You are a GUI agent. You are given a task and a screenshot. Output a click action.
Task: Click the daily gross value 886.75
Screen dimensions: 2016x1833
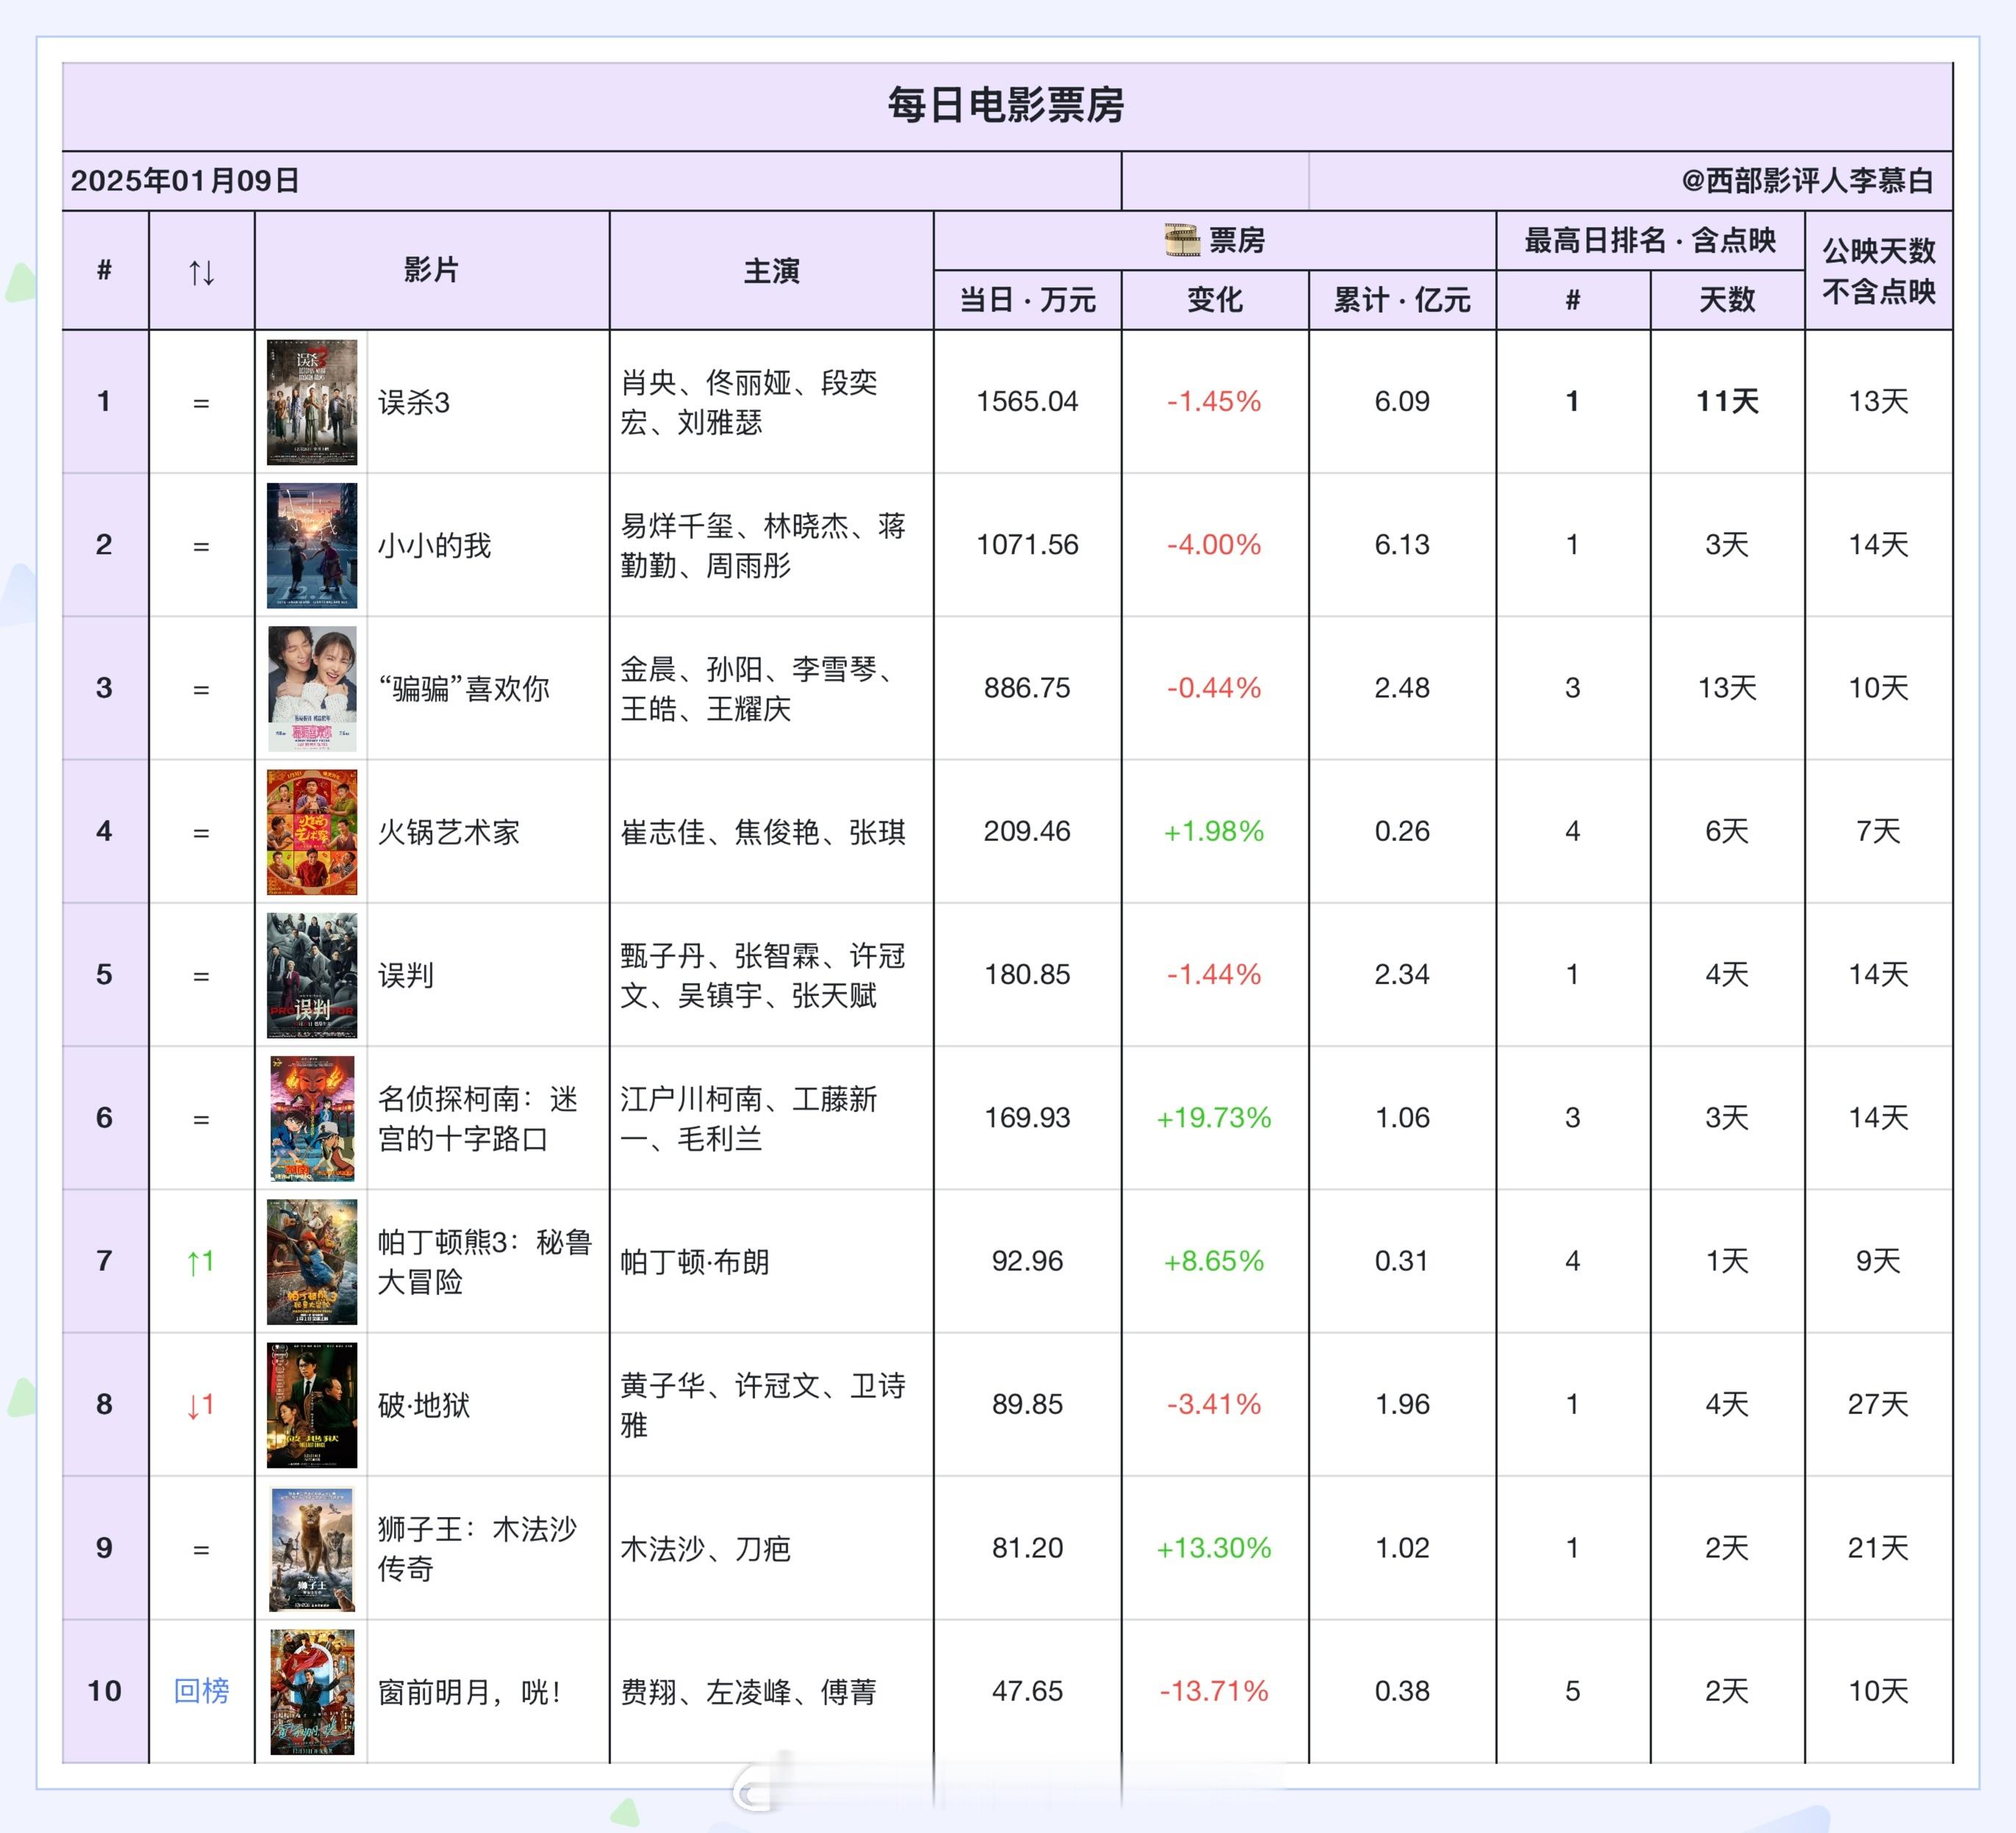[1027, 688]
